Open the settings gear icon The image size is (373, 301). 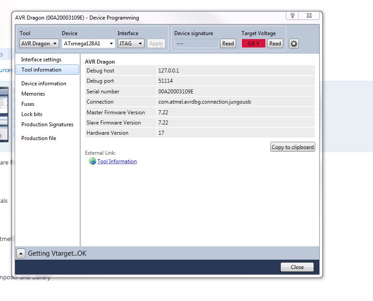click(294, 44)
